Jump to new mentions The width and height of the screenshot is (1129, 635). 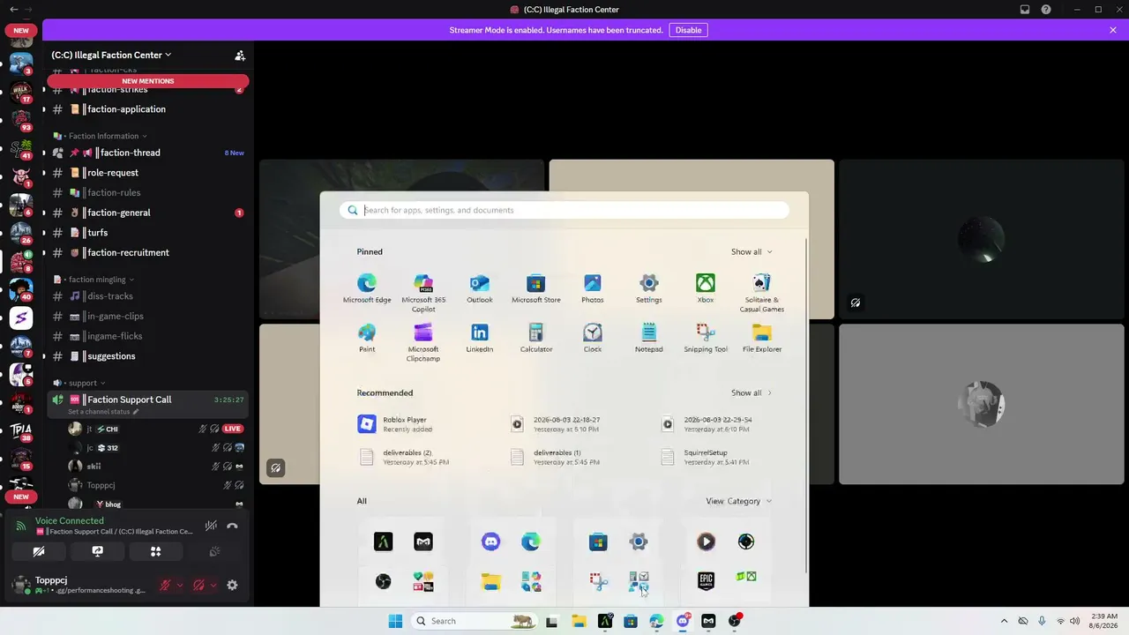pos(148,81)
